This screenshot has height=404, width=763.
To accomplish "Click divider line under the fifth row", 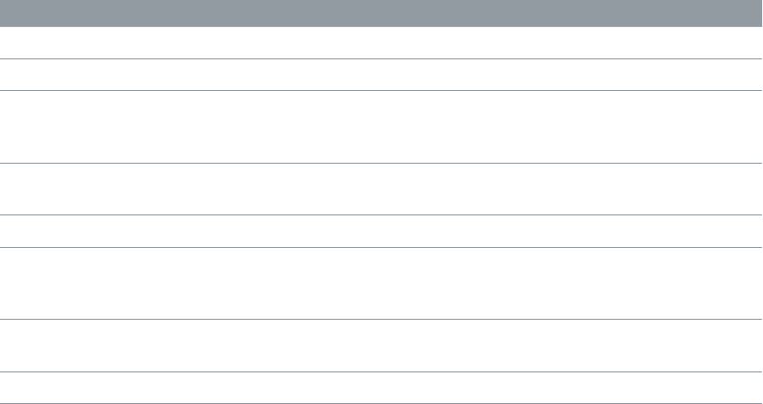I will click(381, 247).
